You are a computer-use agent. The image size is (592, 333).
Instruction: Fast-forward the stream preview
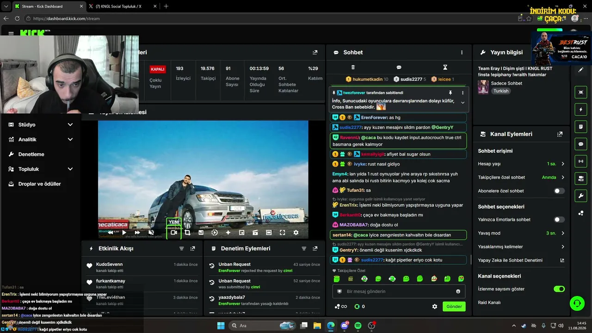(137, 233)
